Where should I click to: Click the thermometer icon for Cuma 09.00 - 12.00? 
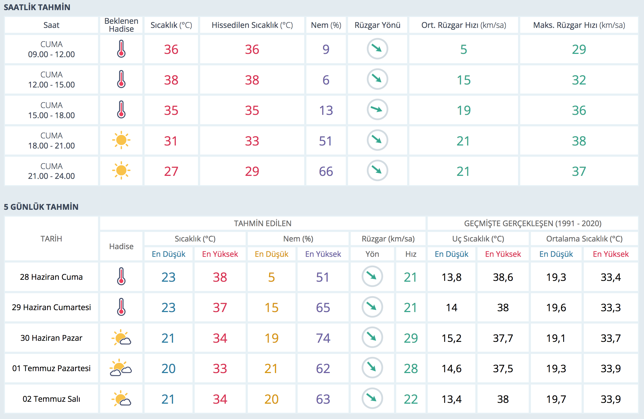click(x=121, y=49)
